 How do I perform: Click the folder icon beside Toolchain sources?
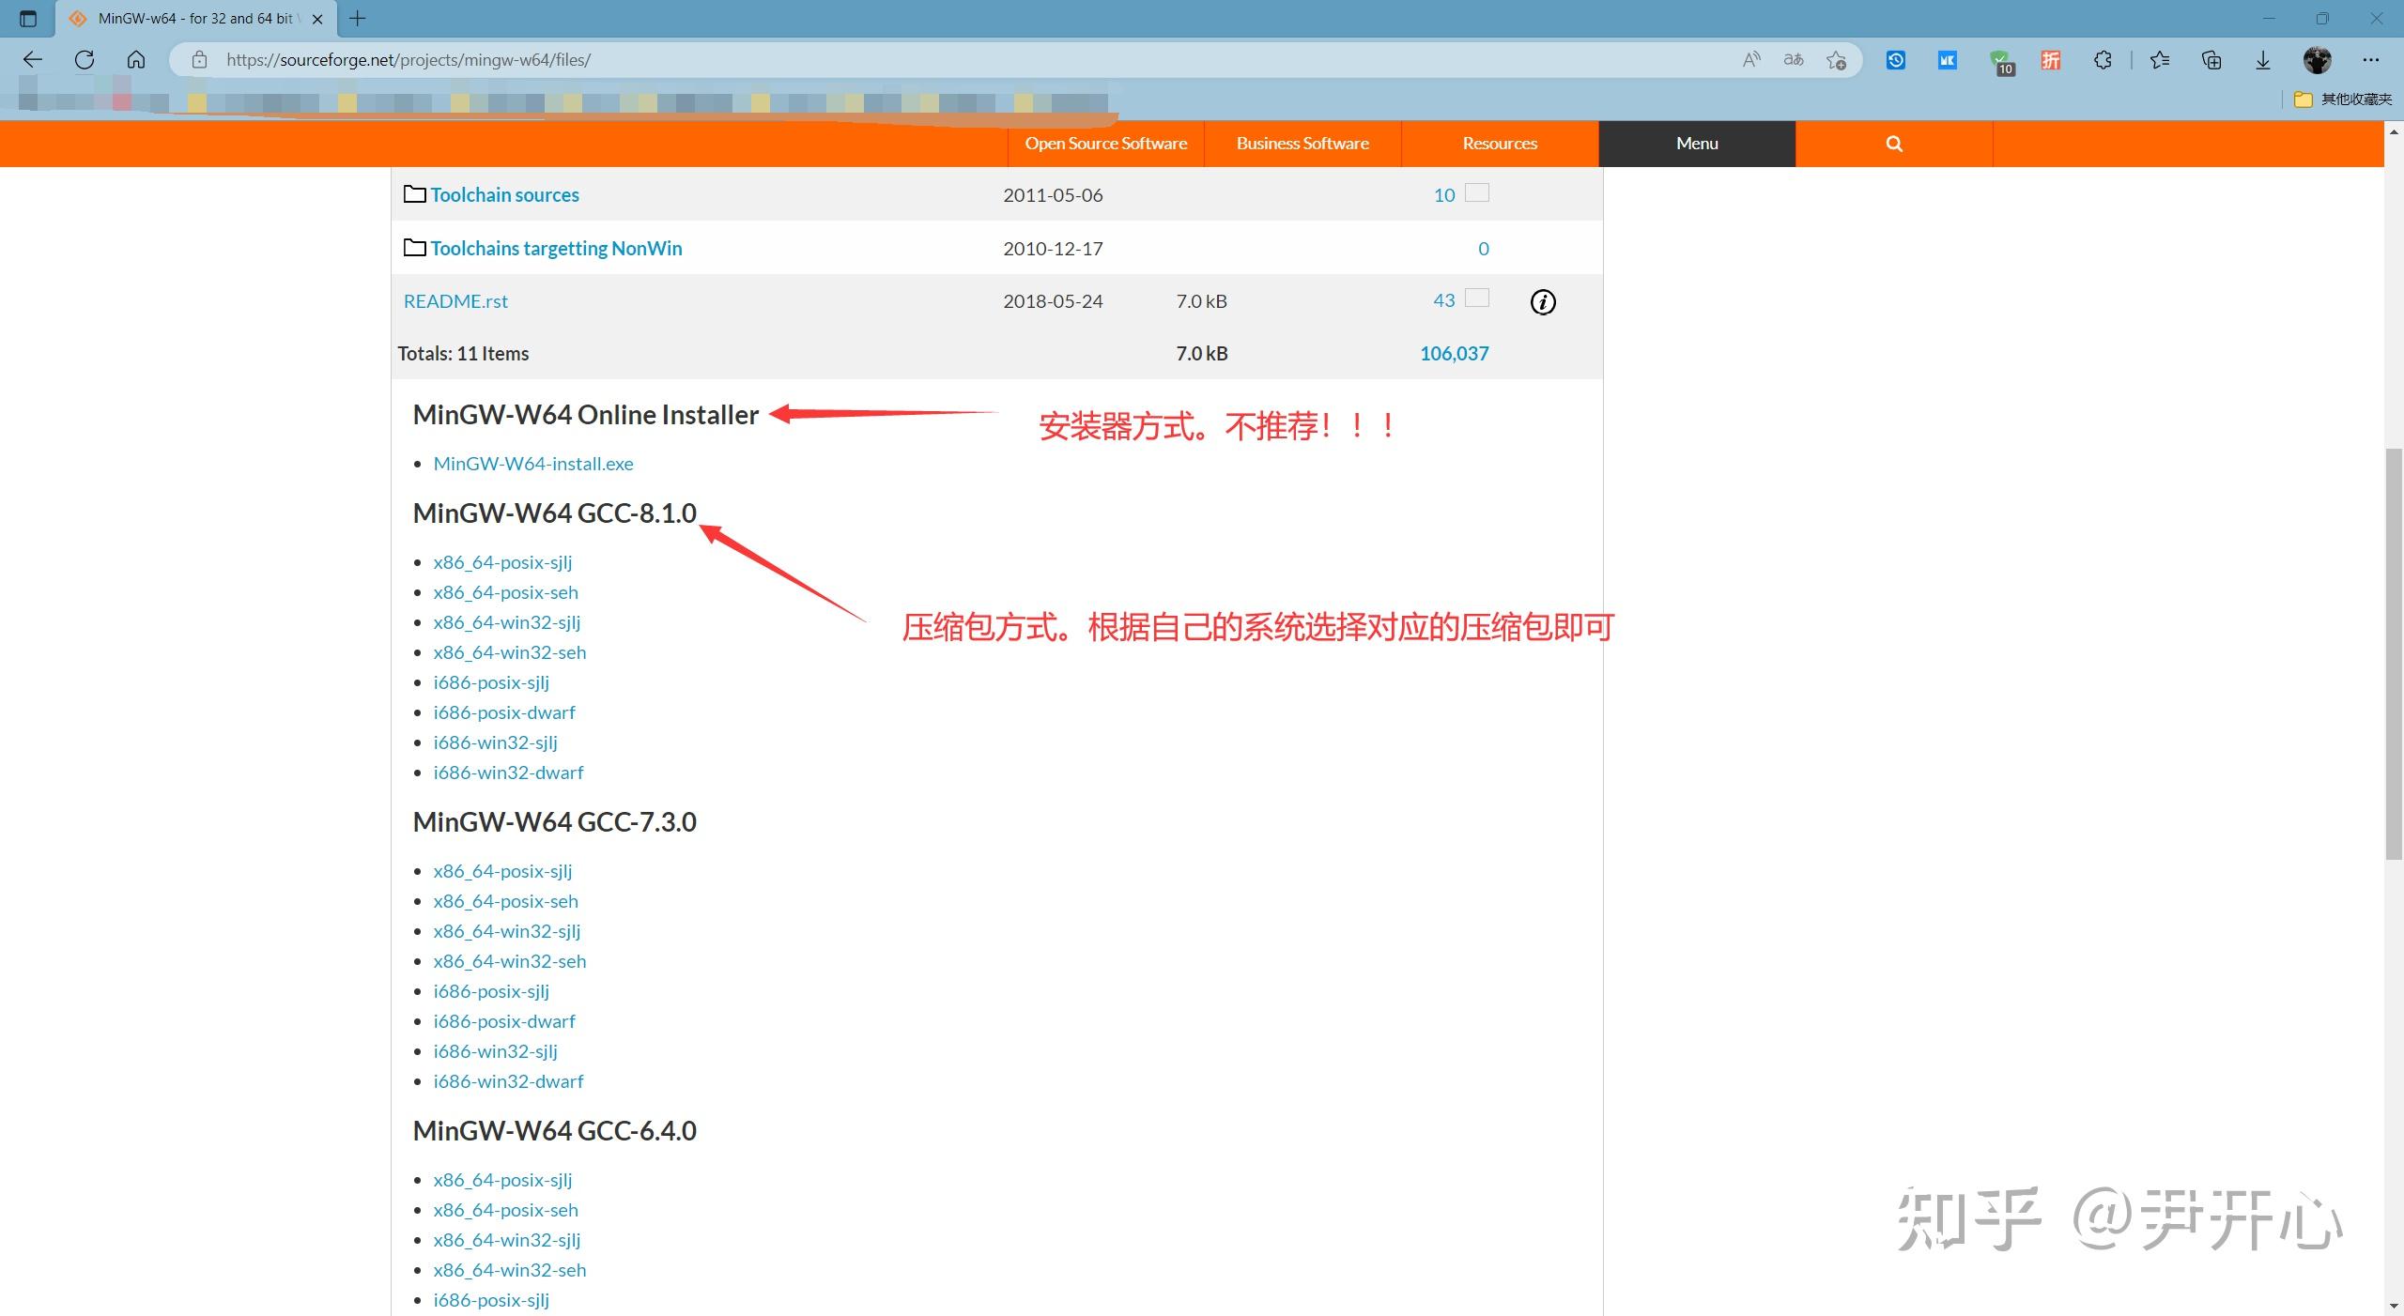pyautogui.click(x=414, y=194)
